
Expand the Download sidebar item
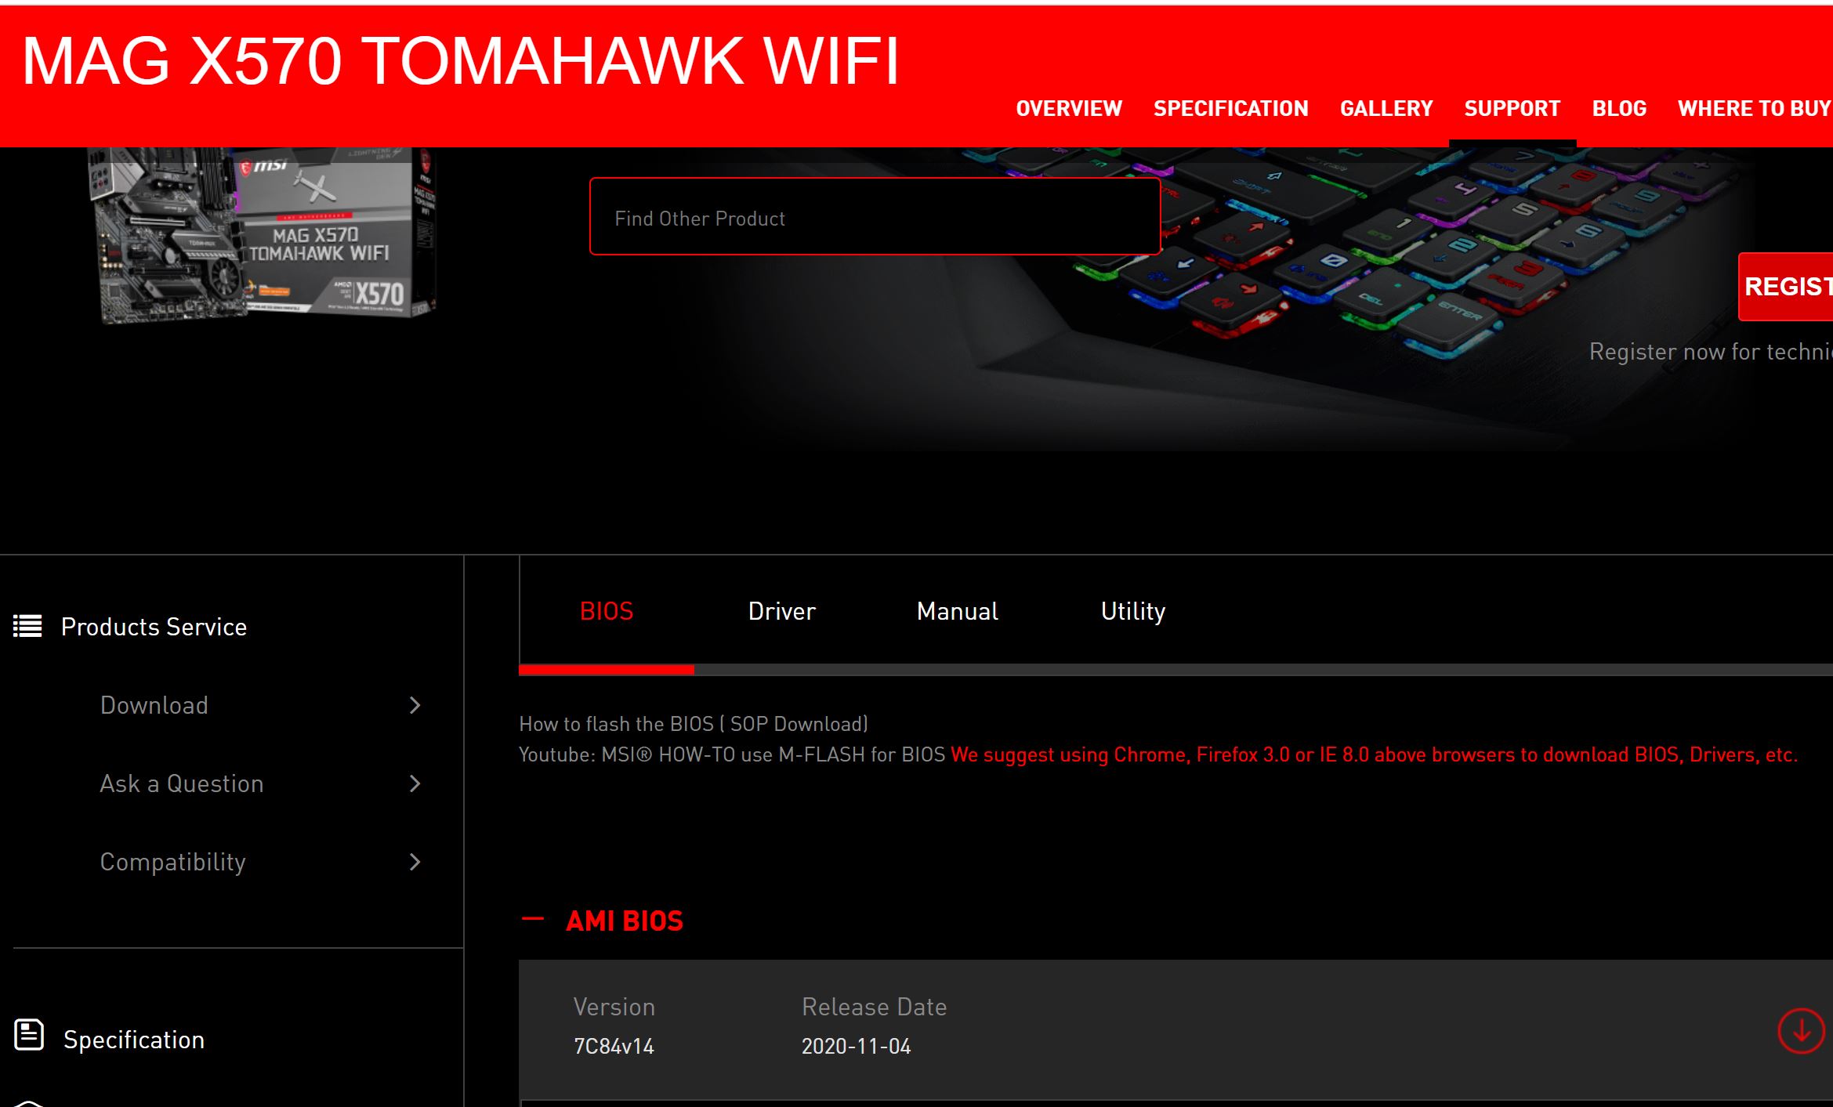pyautogui.click(x=261, y=705)
